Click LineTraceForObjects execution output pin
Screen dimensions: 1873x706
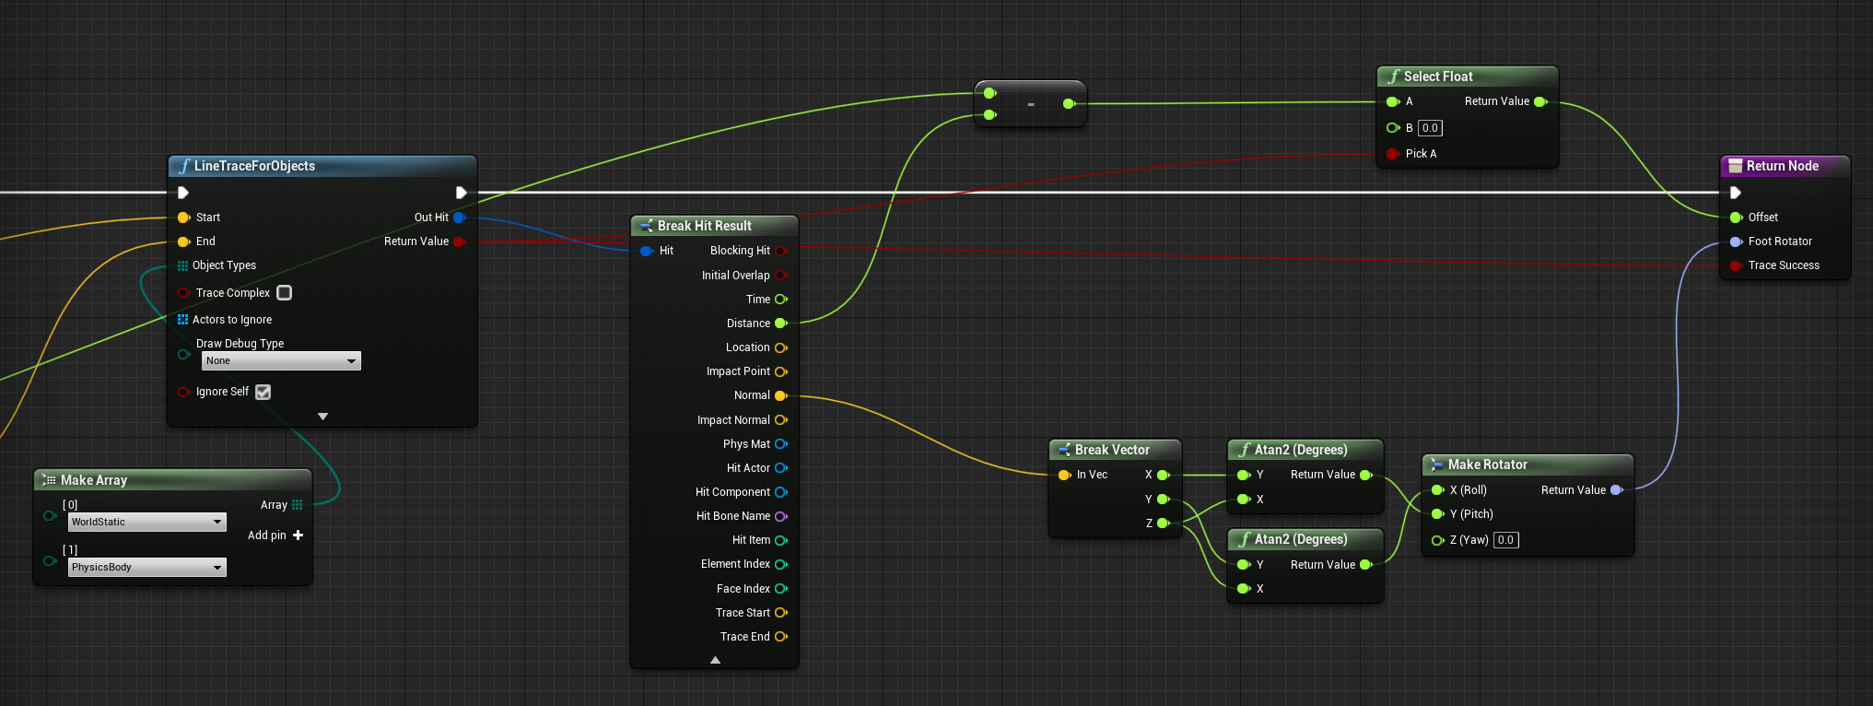click(x=462, y=193)
